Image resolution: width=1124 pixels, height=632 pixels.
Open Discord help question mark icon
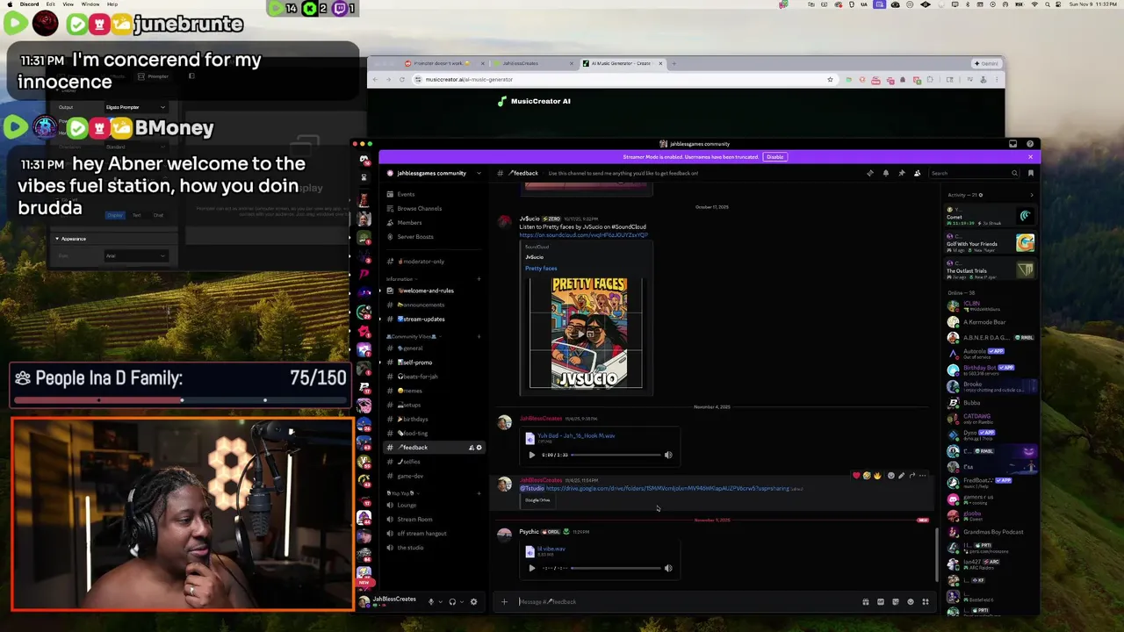(x=1030, y=144)
